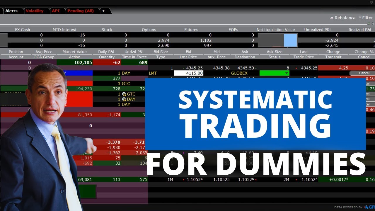Change time in force on the LMT order
The image size is (375, 211).
126,73
